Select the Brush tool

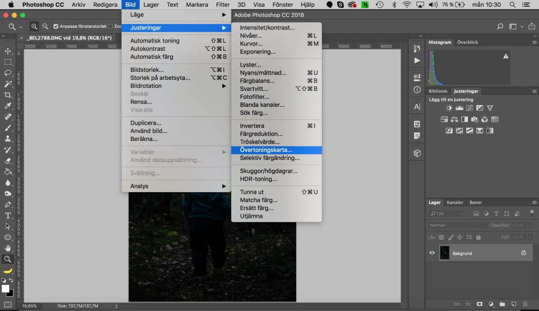pyautogui.click(x=8, y=127)
